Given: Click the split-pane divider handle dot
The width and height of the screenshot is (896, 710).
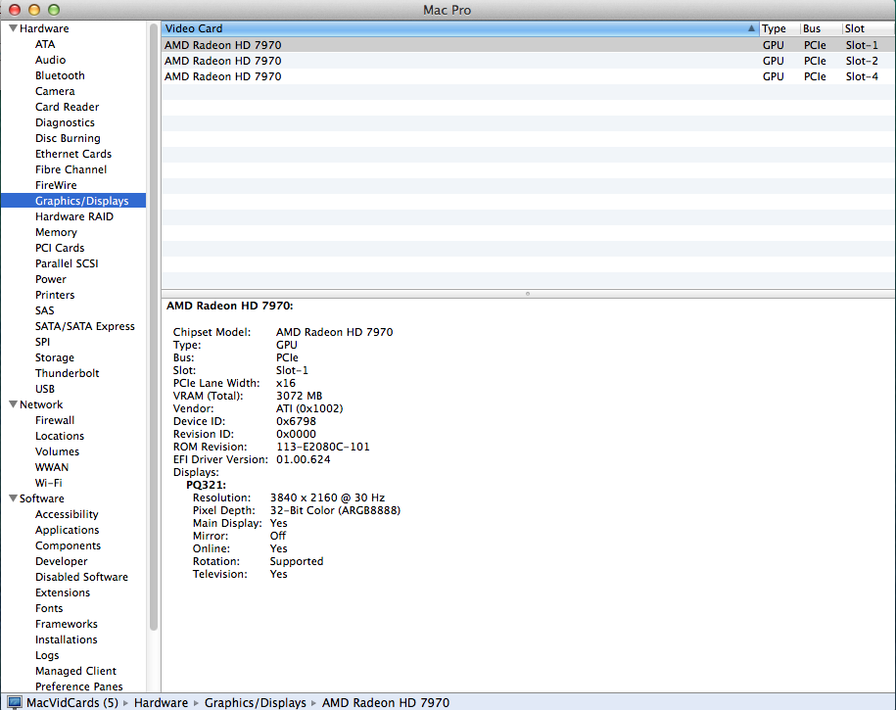Looking at the screenshot, I should 528,293.
